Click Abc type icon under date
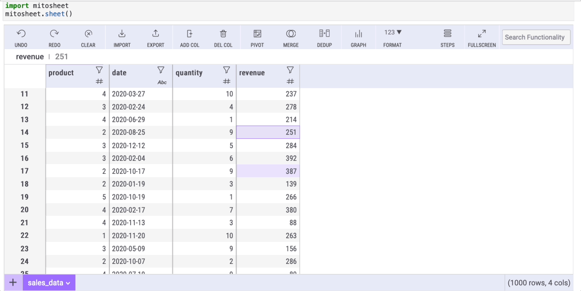The width and height of the screenshot is (581, 291). [162, 82]
